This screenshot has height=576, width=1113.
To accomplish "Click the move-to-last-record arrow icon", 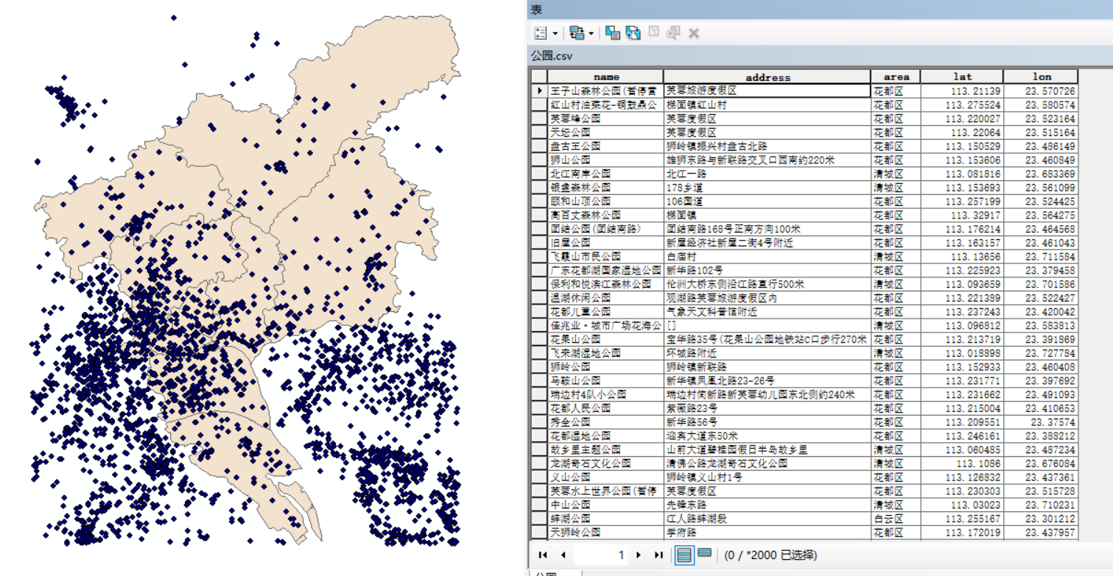I will tap(658, 555).
